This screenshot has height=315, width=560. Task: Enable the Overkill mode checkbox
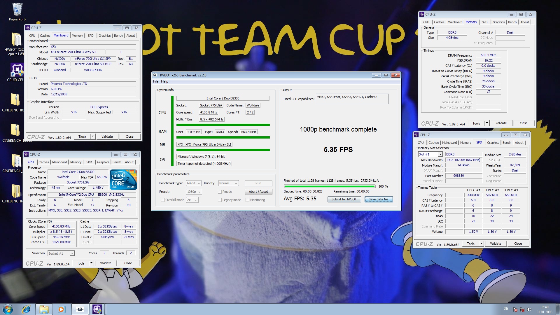(x=162, y=200)
